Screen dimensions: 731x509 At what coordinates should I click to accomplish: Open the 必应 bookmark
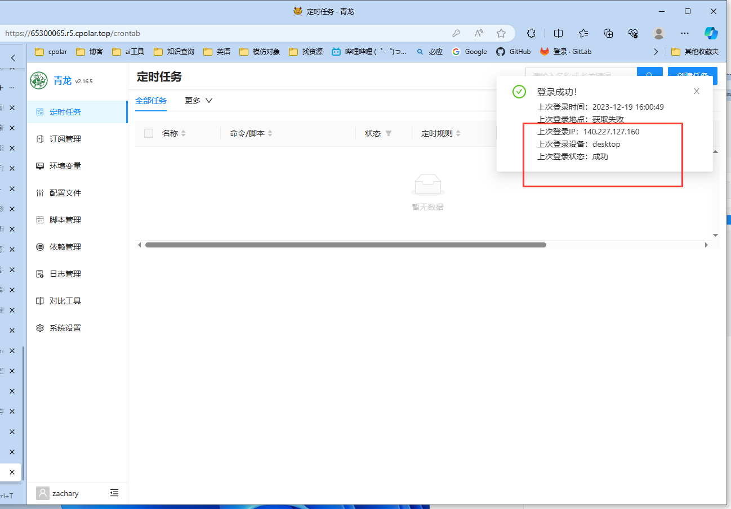(429, 52)
